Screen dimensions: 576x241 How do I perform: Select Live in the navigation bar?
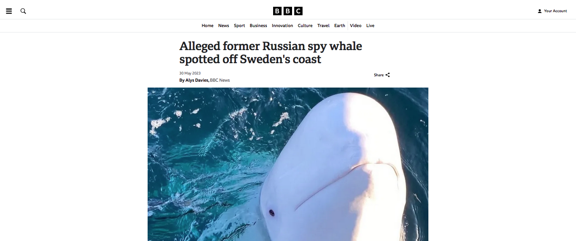370,26
